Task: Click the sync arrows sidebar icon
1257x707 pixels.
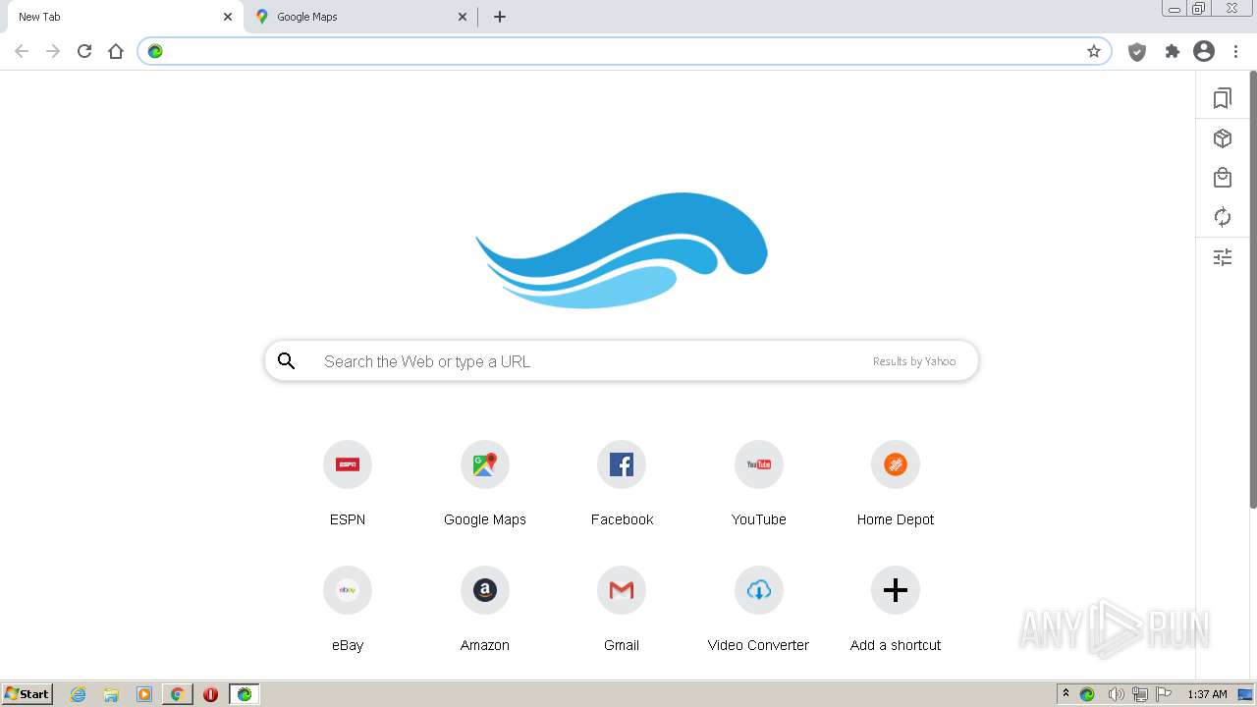Action: (1223, 217)
